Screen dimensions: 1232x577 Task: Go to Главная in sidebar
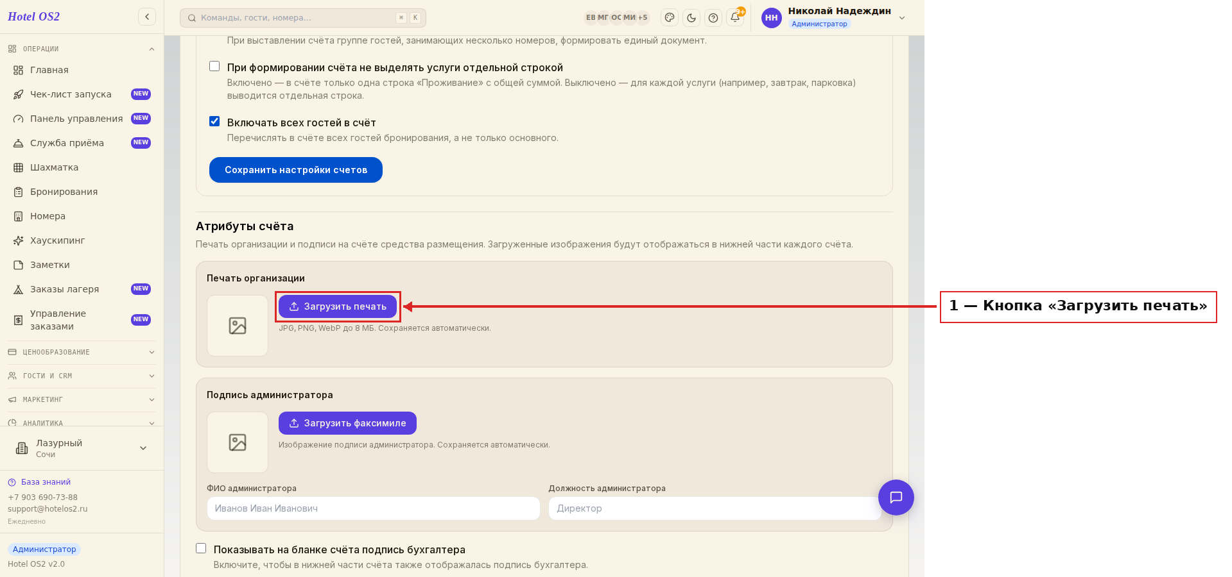tap(82, 70)
